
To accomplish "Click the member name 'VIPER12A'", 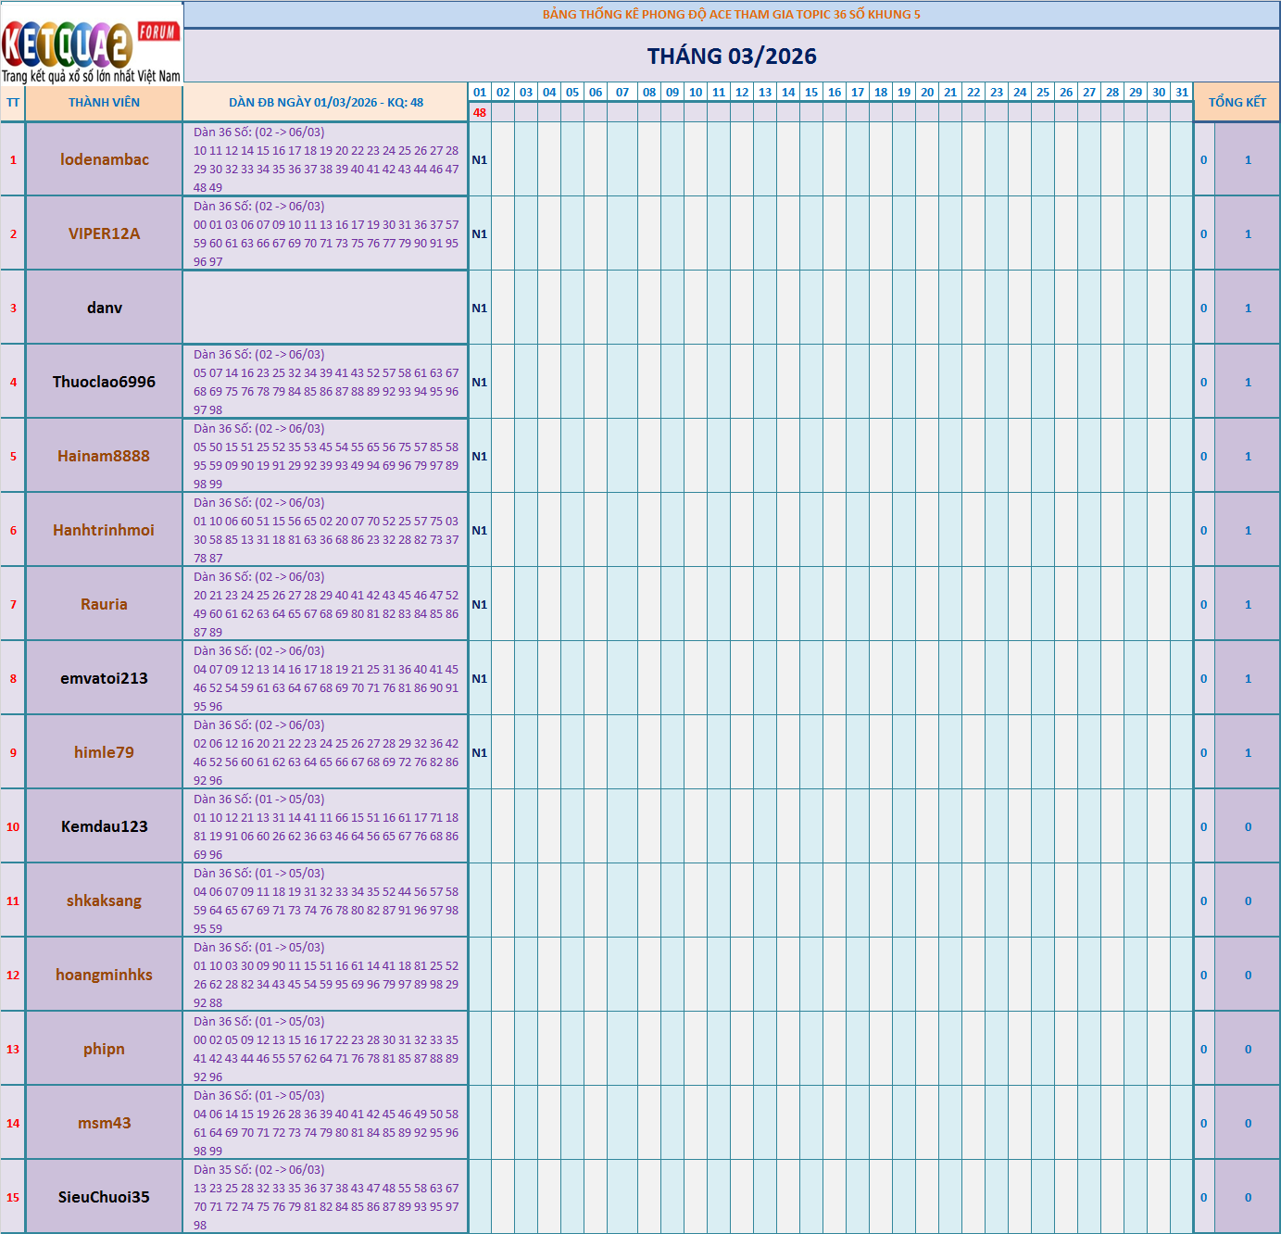I will [x=104, y=233].
